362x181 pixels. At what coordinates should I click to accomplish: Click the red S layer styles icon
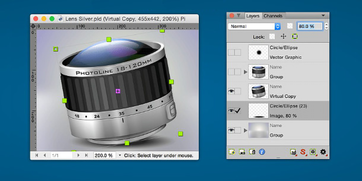click(x=303, y=152)
